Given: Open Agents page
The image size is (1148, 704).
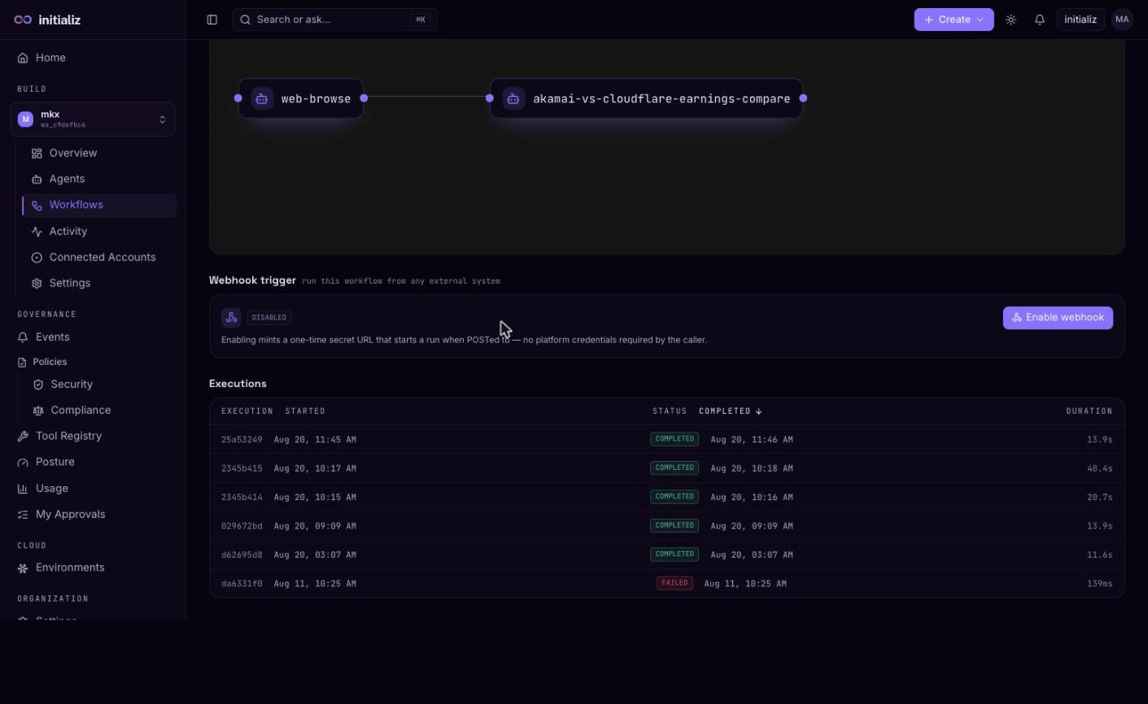Looking at the screenshot, I should point(99,179).
